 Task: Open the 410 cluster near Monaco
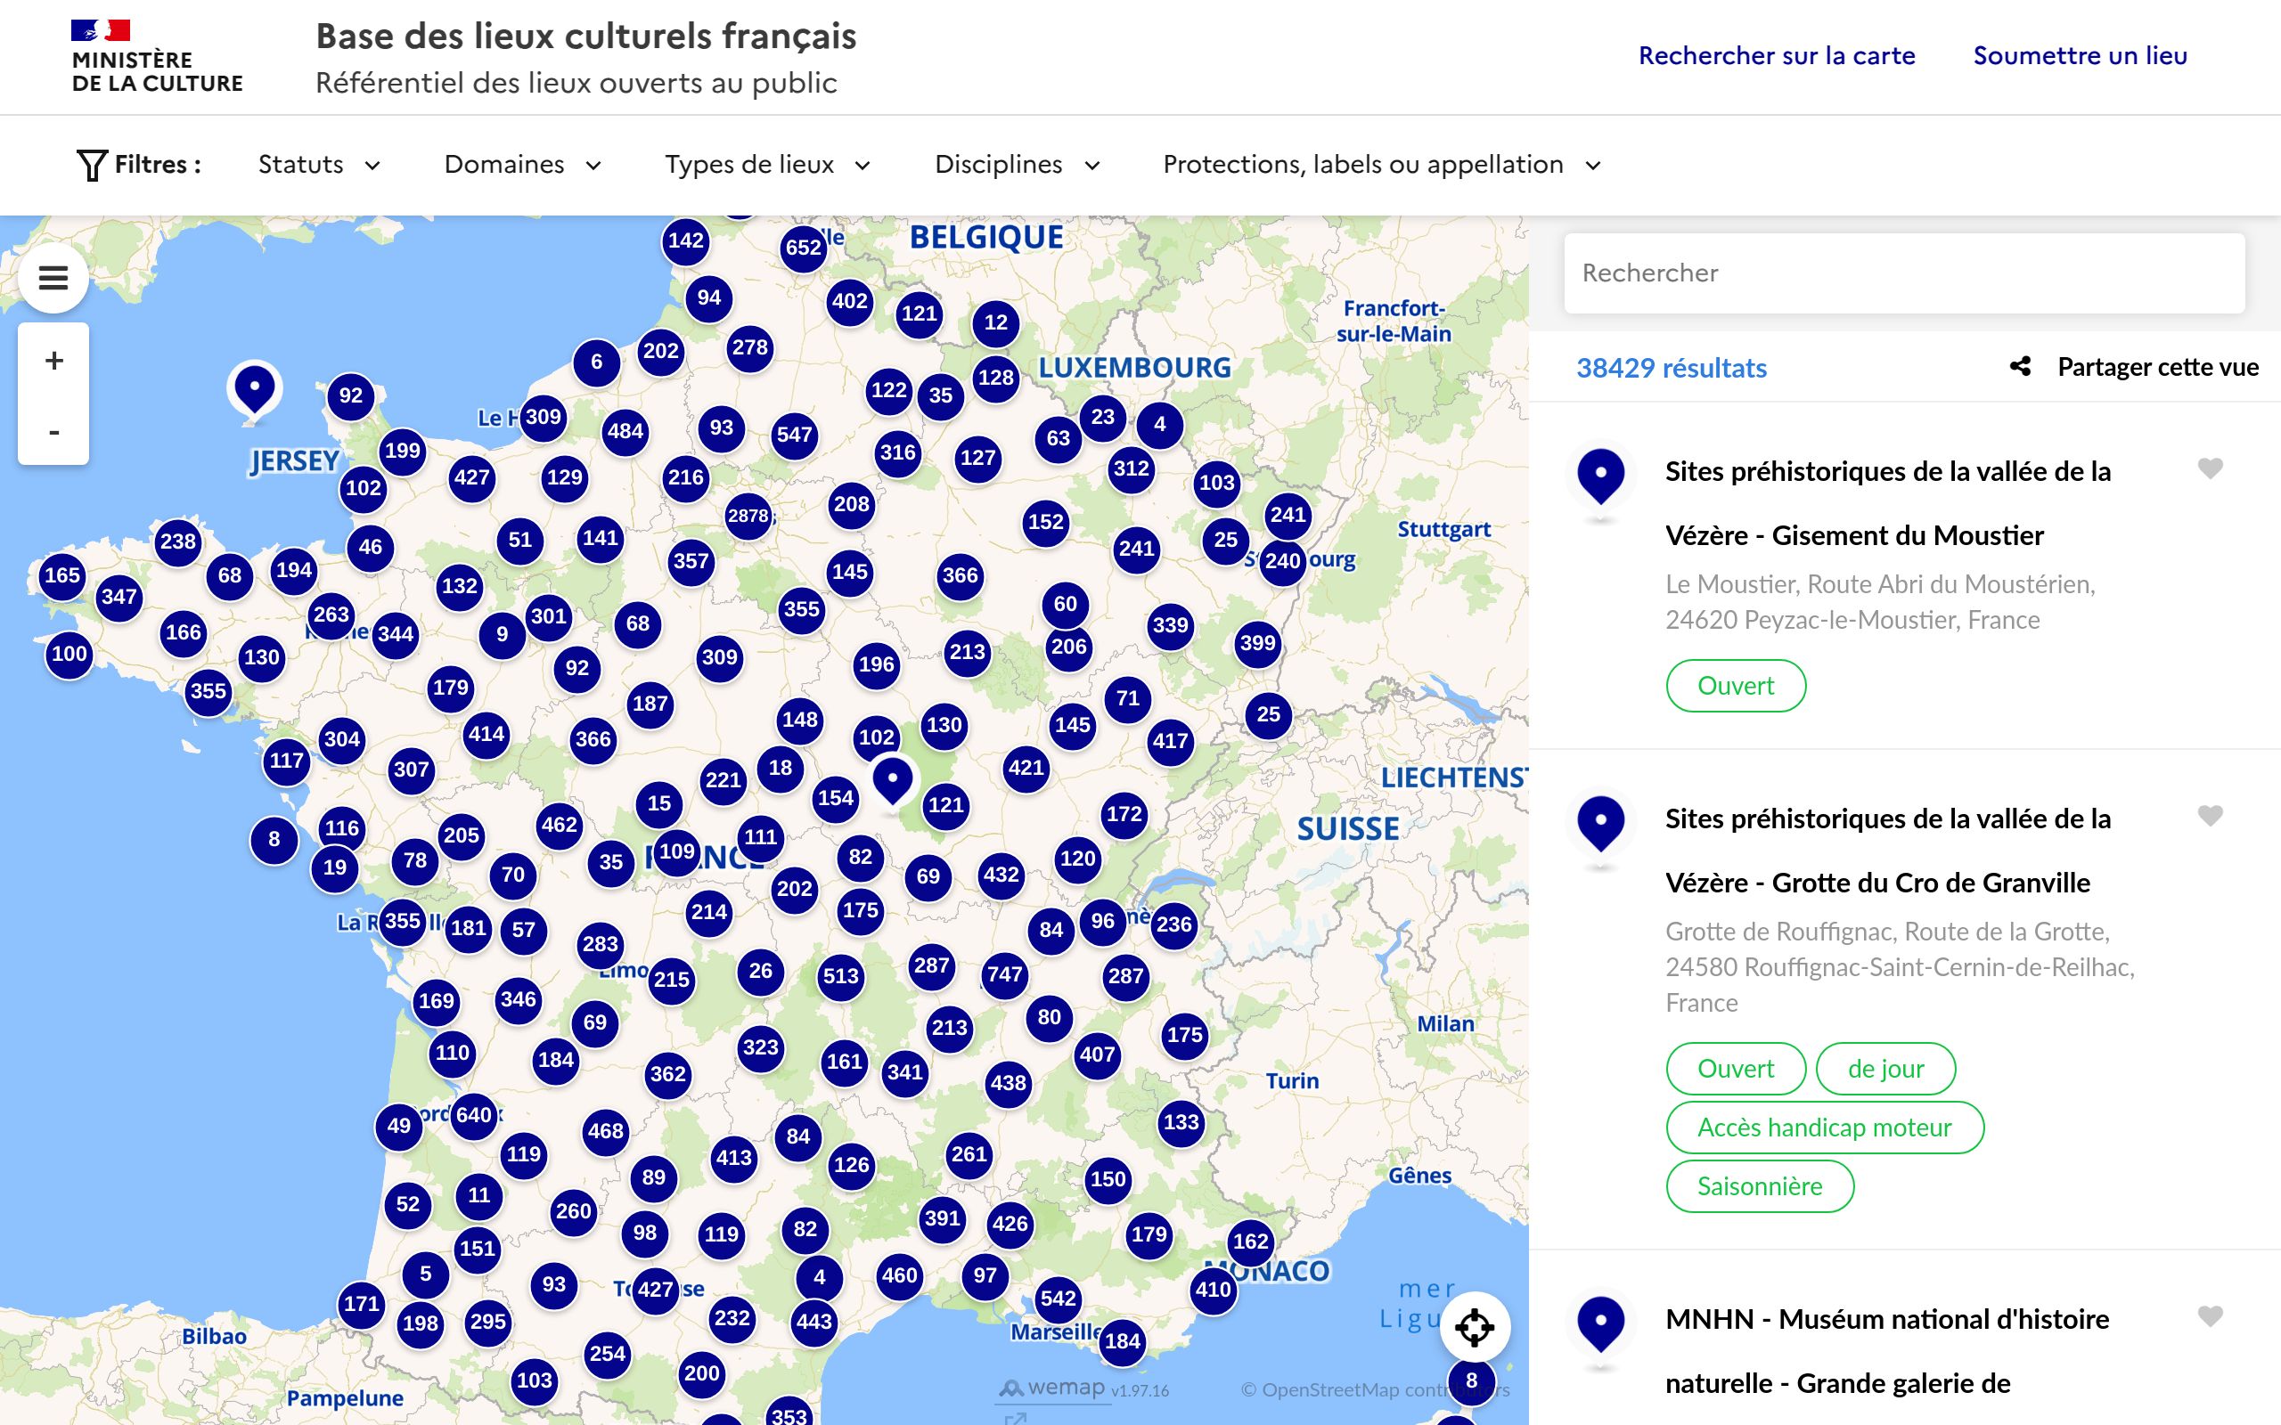coord(1213,1290)
